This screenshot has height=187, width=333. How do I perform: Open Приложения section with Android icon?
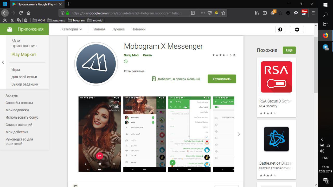(x=24, y=29)
